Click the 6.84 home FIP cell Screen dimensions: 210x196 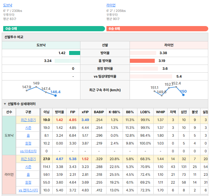click(x=73, y=135)
